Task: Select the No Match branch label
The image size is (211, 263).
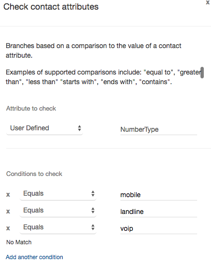Action: coord(19,242)
